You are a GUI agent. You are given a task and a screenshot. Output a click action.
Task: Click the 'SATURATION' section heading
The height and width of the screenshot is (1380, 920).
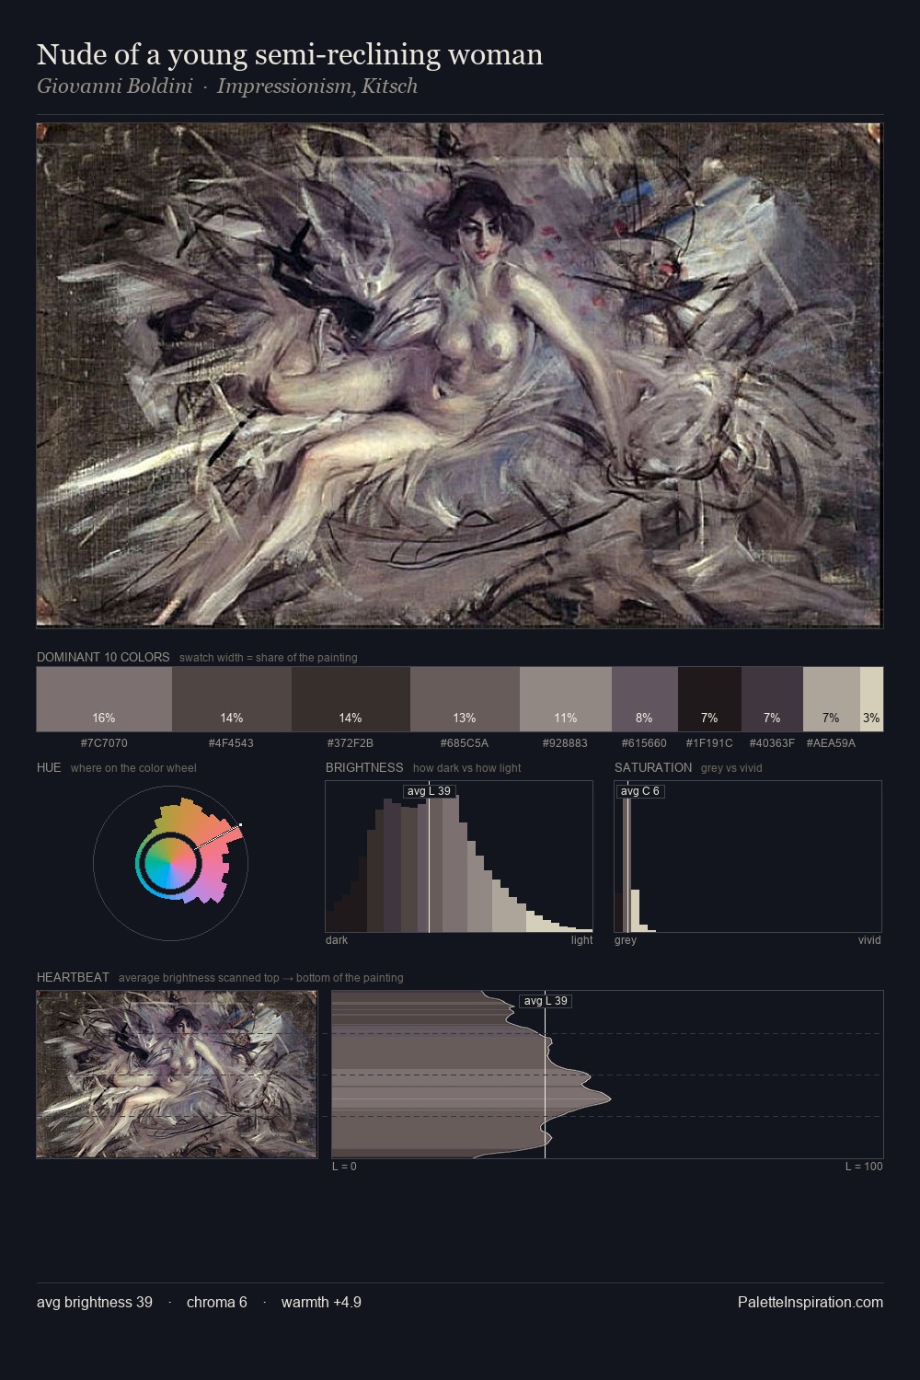[x=653, y=767]
